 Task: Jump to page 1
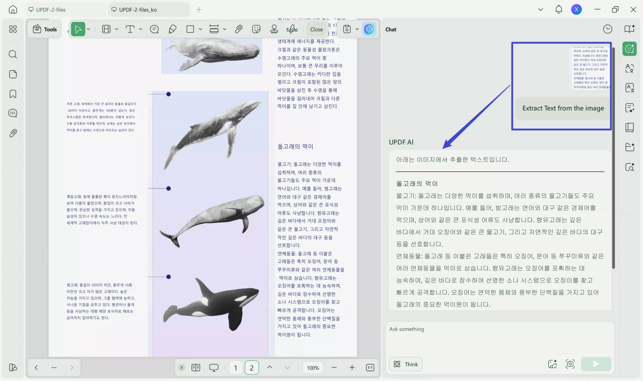tap(235, 368)
